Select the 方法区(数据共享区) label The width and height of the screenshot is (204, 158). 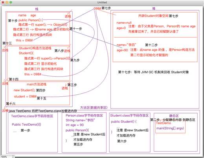pyautogui.click(x=94, y=108)
